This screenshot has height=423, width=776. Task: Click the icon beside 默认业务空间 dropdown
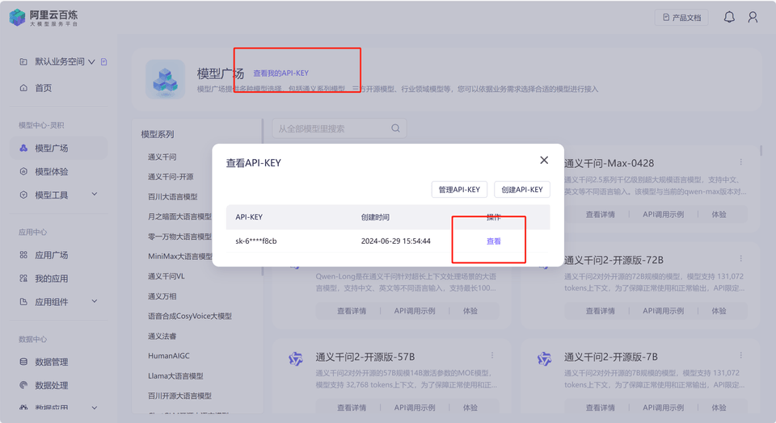tap(104, 62)
